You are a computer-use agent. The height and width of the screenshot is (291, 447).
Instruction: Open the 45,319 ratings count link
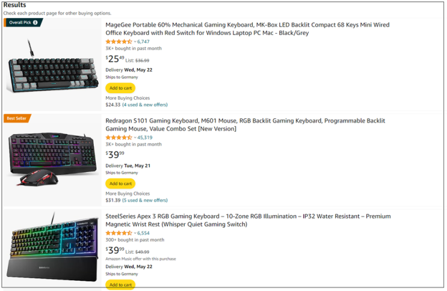tap(144, 138)
